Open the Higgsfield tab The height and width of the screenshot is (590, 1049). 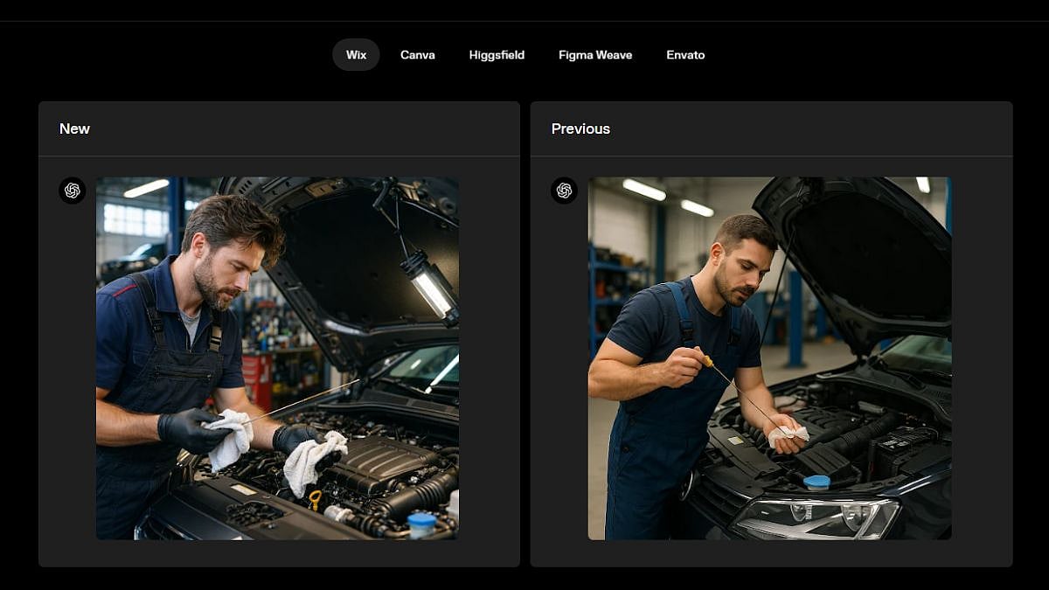[497, 55]
